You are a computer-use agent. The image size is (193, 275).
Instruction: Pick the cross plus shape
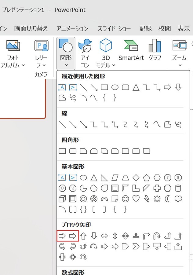click(157, 188)
